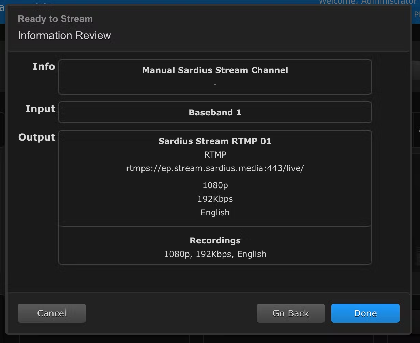Select the Manual Sardius Stream Channel text

pyautogui.click(x=215, y=70)
